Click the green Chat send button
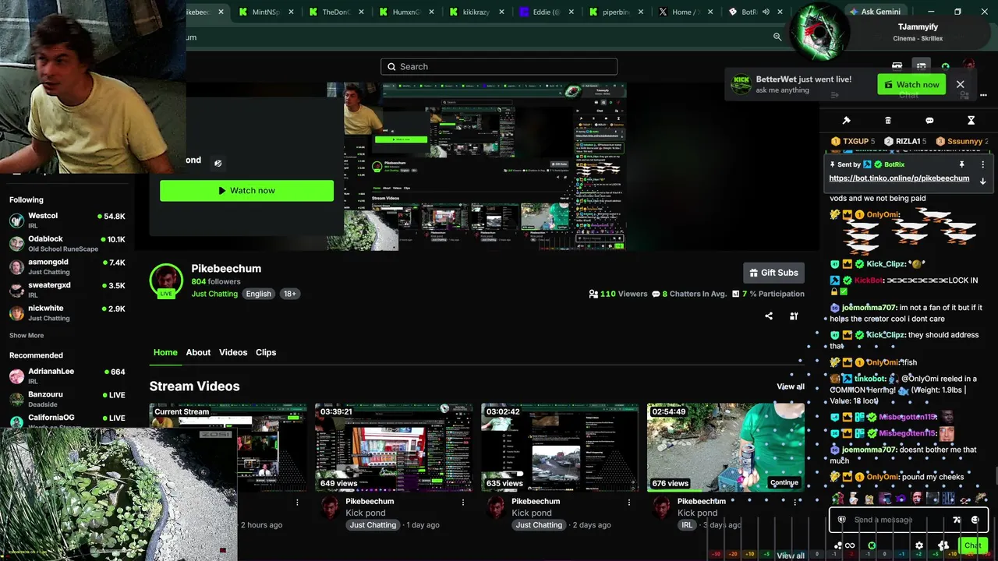Image resolution: width=998 pixels, height=561 pixels. tap(972, 545)
